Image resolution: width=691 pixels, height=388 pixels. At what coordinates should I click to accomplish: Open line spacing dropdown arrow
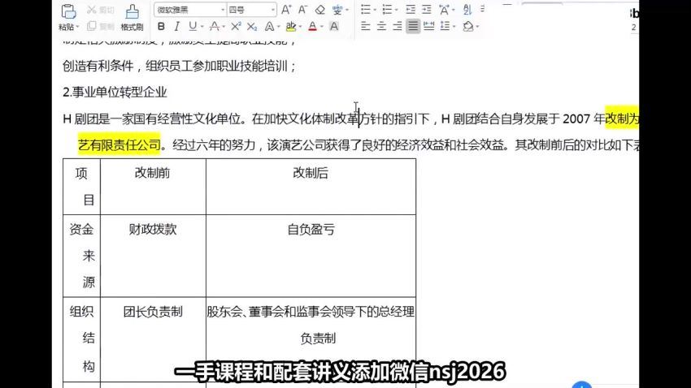(454, 27)
